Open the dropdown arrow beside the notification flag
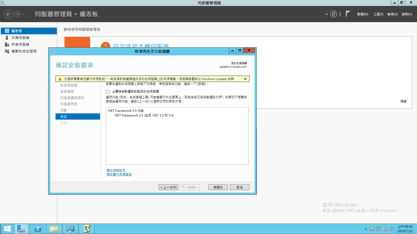Image resolution: width=417 pixels, height=234 pixels. pyautogui.click(x=326, y=14)
